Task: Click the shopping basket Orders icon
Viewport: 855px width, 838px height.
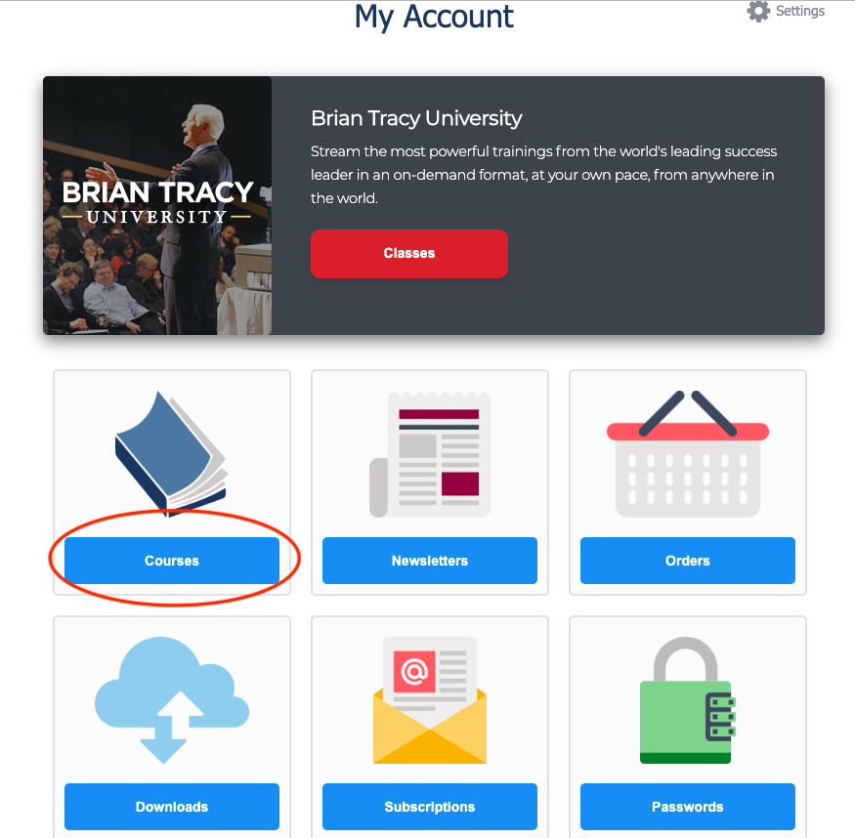Action: click(x=688, y=454)
